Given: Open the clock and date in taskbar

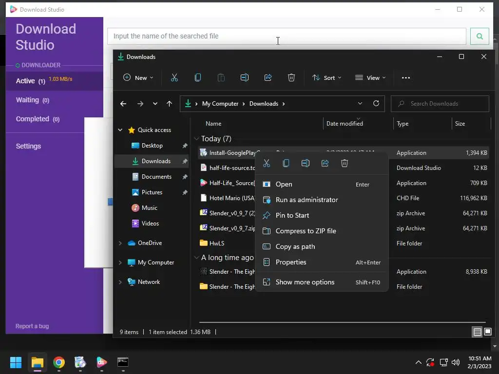Looking at the screenshot, I should (480, 362).
